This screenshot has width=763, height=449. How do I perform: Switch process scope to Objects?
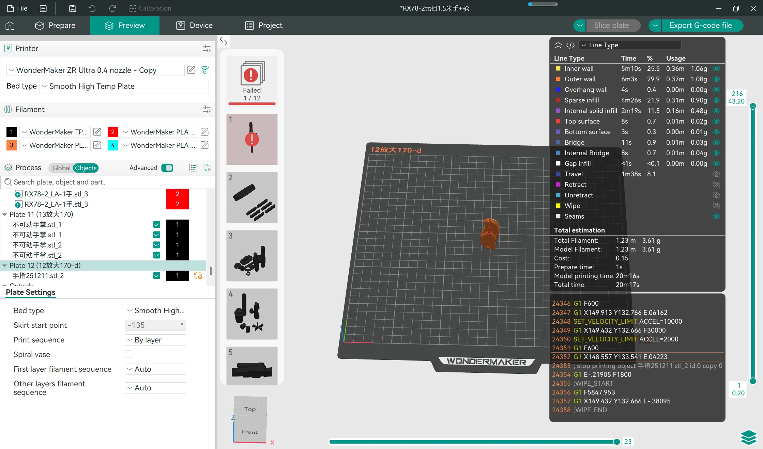pos(86,168)
